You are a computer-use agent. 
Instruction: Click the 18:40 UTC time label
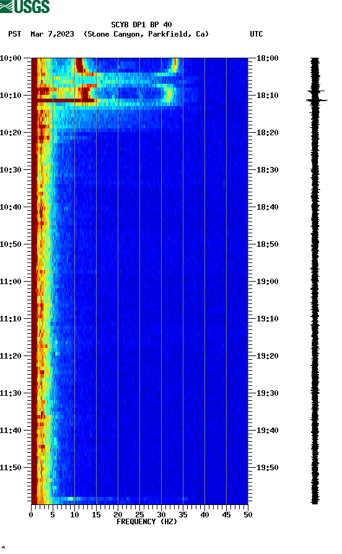(268, 207)
